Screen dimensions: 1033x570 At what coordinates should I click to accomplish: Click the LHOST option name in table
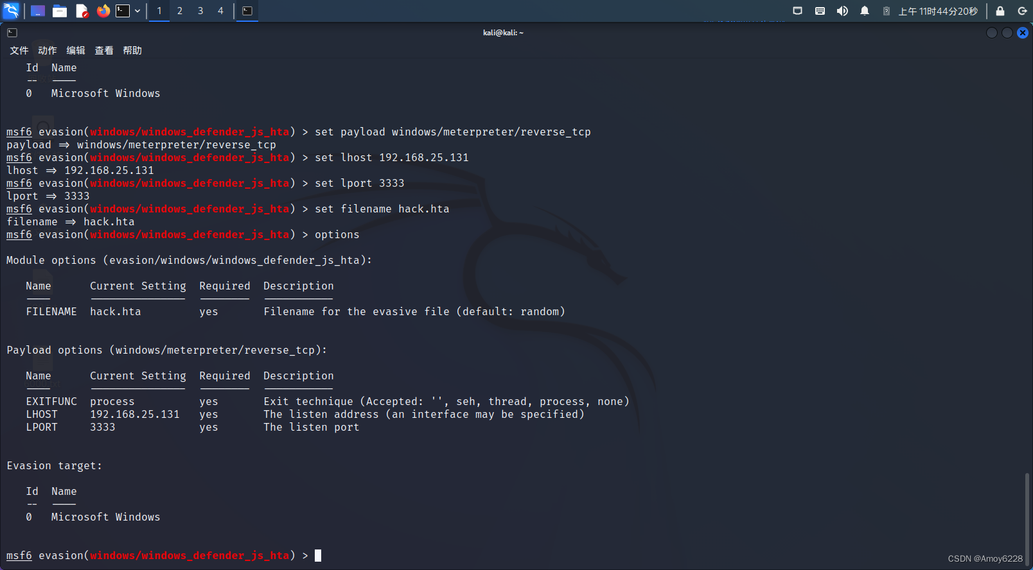pyautogui.click(x=42, y=415)
